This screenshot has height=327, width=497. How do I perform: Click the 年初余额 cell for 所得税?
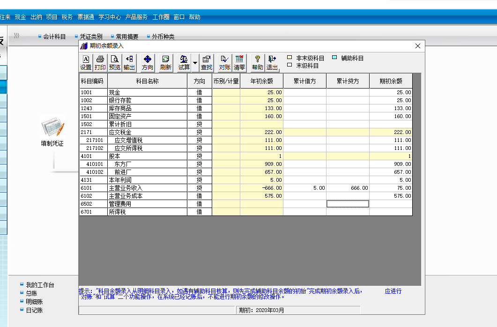pyautogui.click(x=261, y=212)
